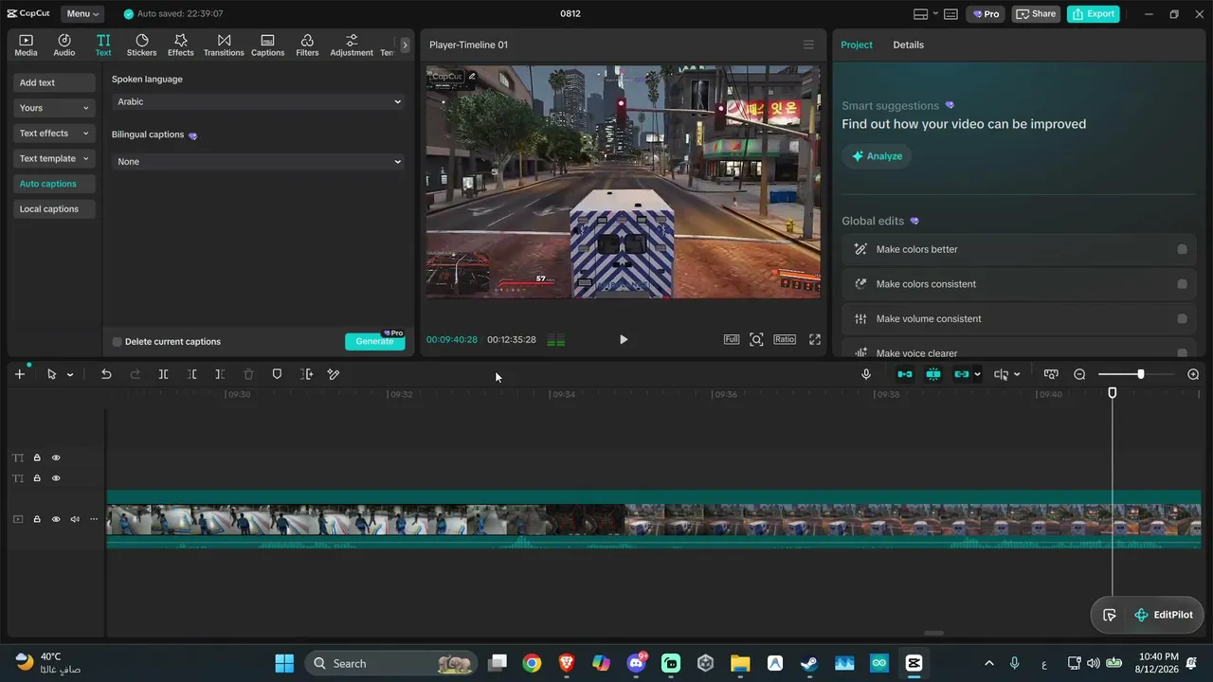The width and height of the screenshot is (1213, 682).
Task: Mute the main video track audio
Action: [75, 519]
